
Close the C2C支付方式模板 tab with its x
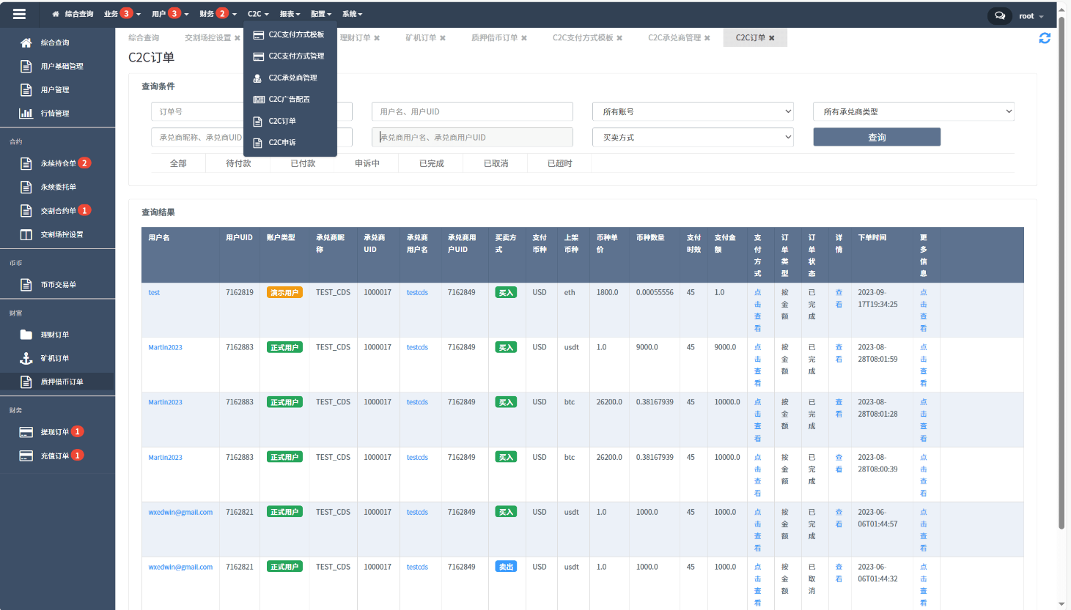point(619,38)
